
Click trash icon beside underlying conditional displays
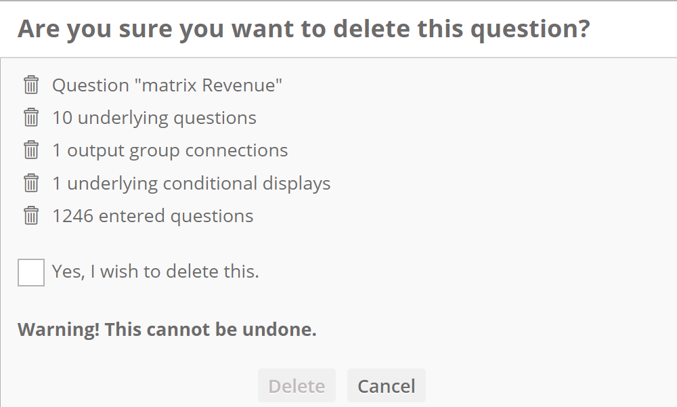(31, 183)
